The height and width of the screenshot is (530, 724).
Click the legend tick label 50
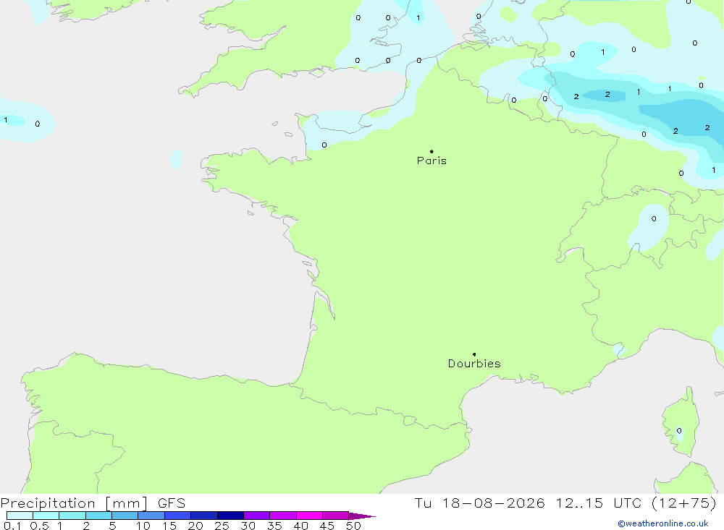tap(354, 526)
